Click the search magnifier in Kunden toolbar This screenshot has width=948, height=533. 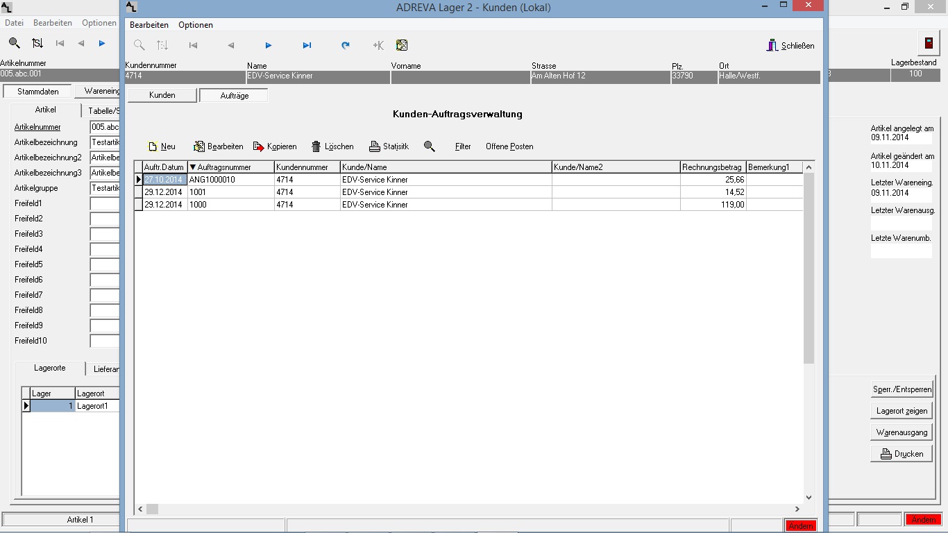139,45
